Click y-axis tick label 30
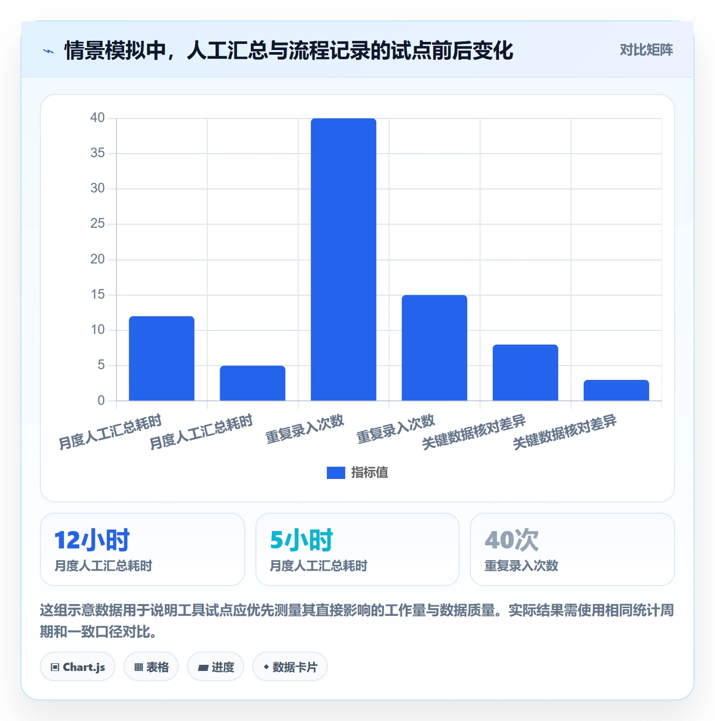Viewport: 715px width, 721px height. tap(98, 188)
